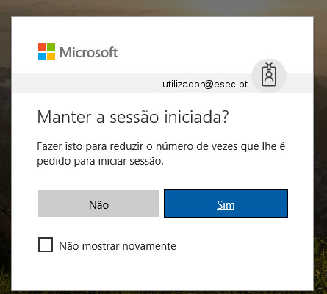The height and width of the screenshot is (294, 327).
Task: Click the account ID badge icon
Action: [x=269, y=75]
